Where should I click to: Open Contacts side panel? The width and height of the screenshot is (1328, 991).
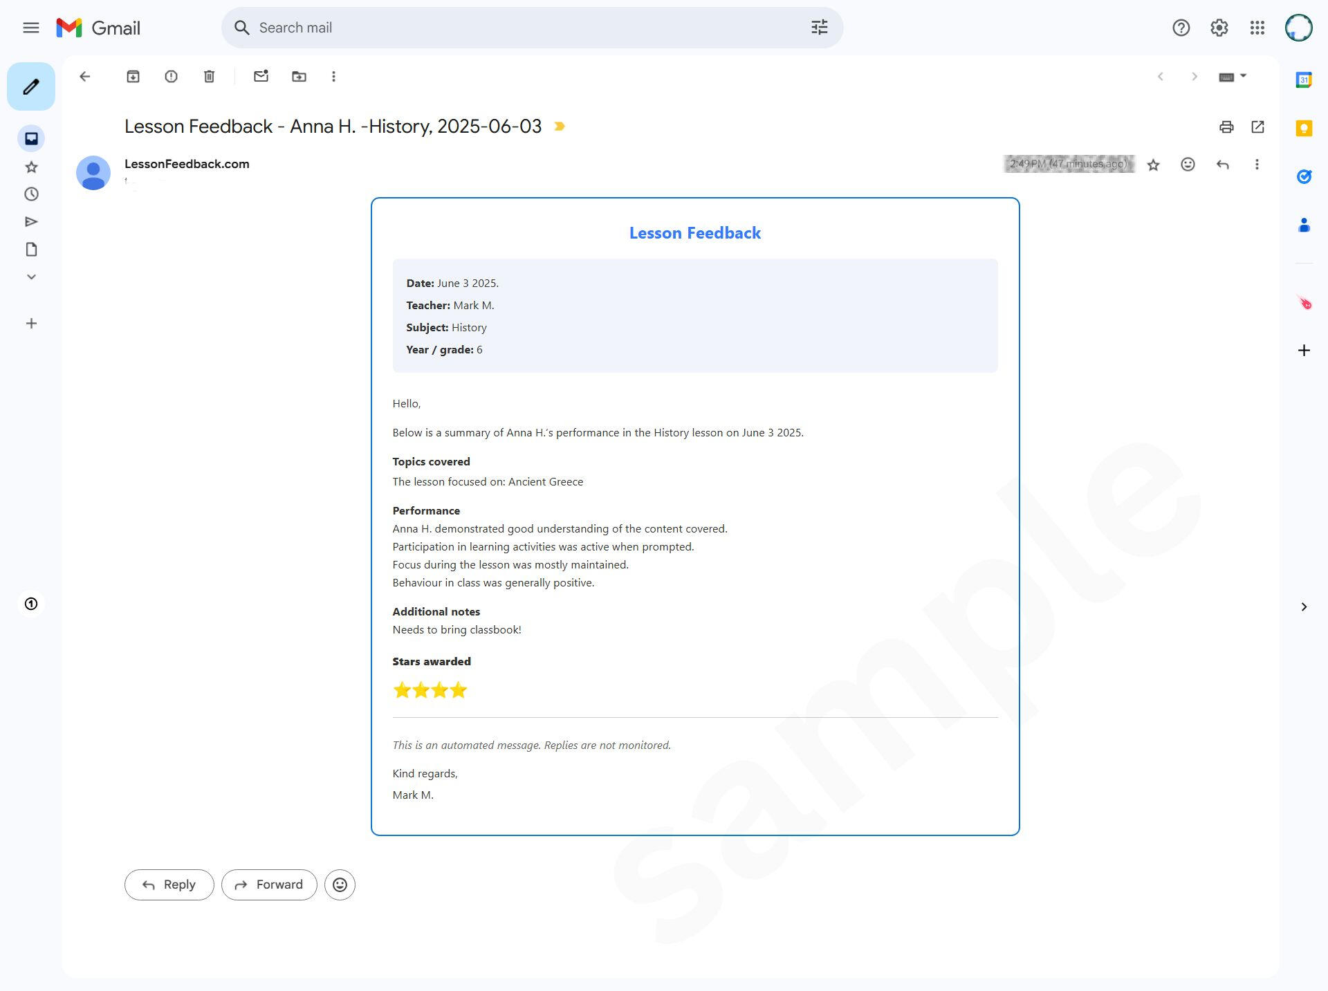coord(1304,225)
